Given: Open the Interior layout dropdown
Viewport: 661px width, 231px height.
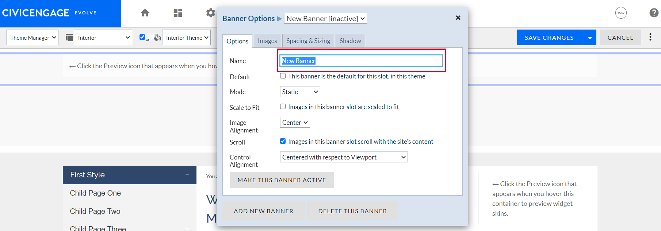Looking at the screenshot, I should click(x=103, y=38).
